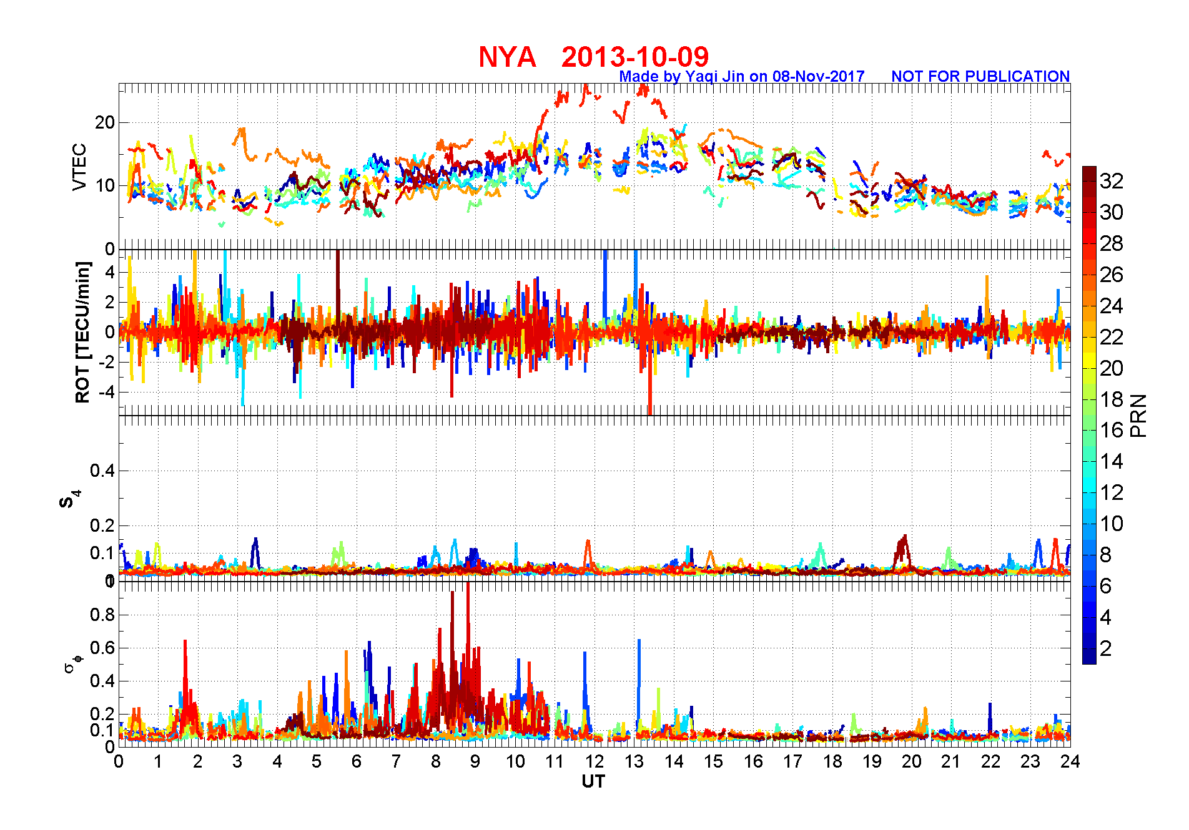
Task: Click the 'Made by Yaqi Jin on 08-Nov-2017' text
Action: pyautogui.click(x=742, y=76)
